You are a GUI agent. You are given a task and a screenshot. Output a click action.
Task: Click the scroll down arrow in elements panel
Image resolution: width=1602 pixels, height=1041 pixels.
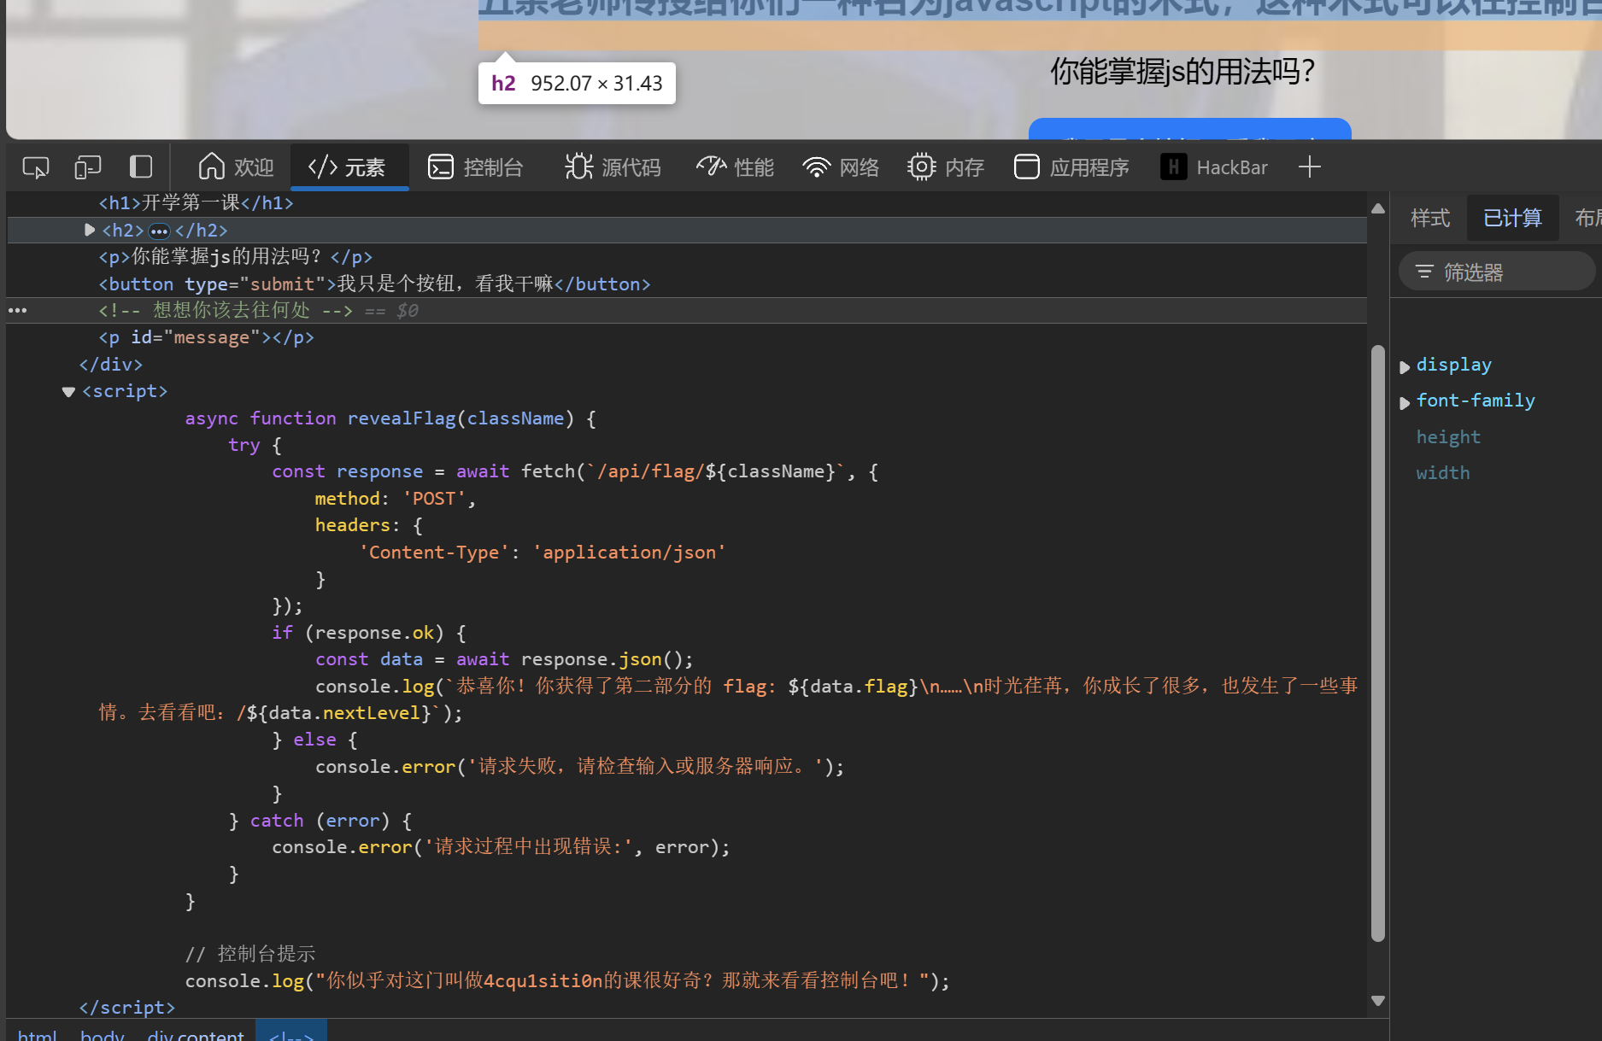(1377, 1000)
